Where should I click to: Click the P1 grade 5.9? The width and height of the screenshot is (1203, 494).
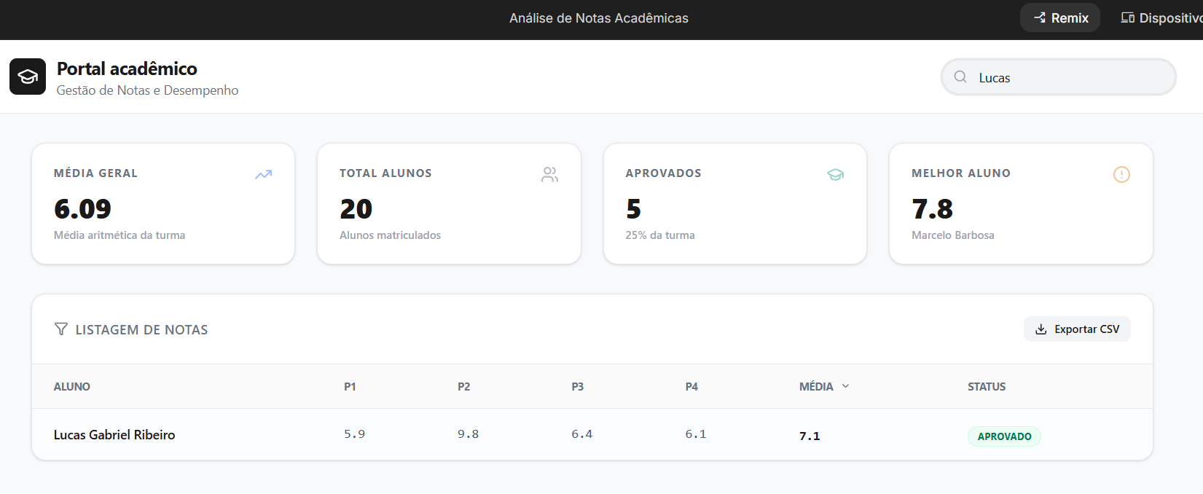click(355, 434)
